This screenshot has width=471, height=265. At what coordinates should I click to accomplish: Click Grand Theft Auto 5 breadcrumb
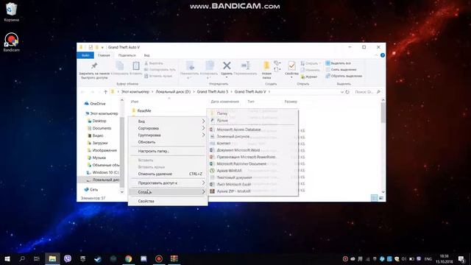213,91
